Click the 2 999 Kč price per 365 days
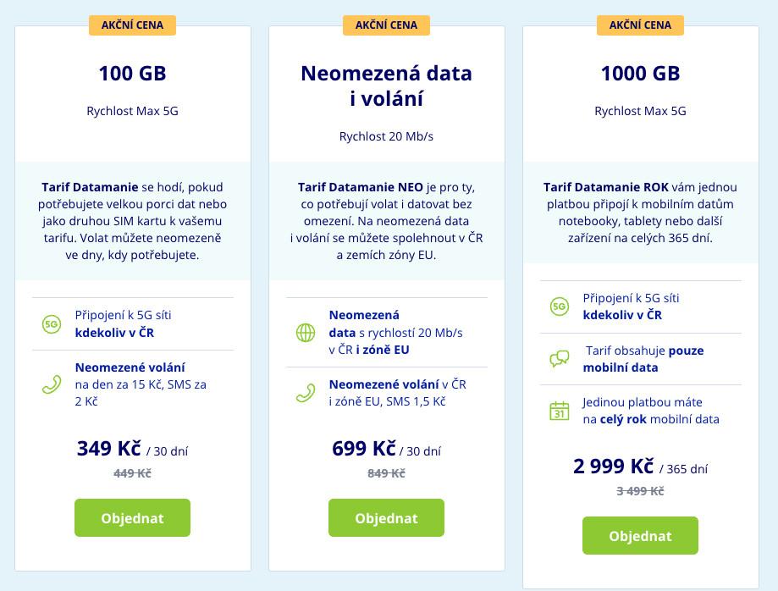Screen dimensions: 778x591 pyautogui.click(x=641, y=467)
